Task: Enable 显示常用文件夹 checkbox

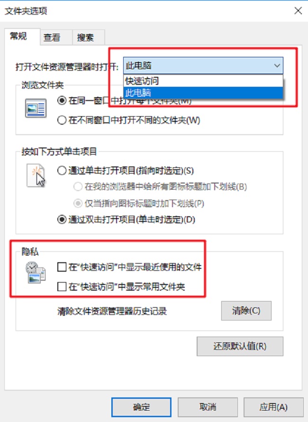Action: tap(62, 286)
